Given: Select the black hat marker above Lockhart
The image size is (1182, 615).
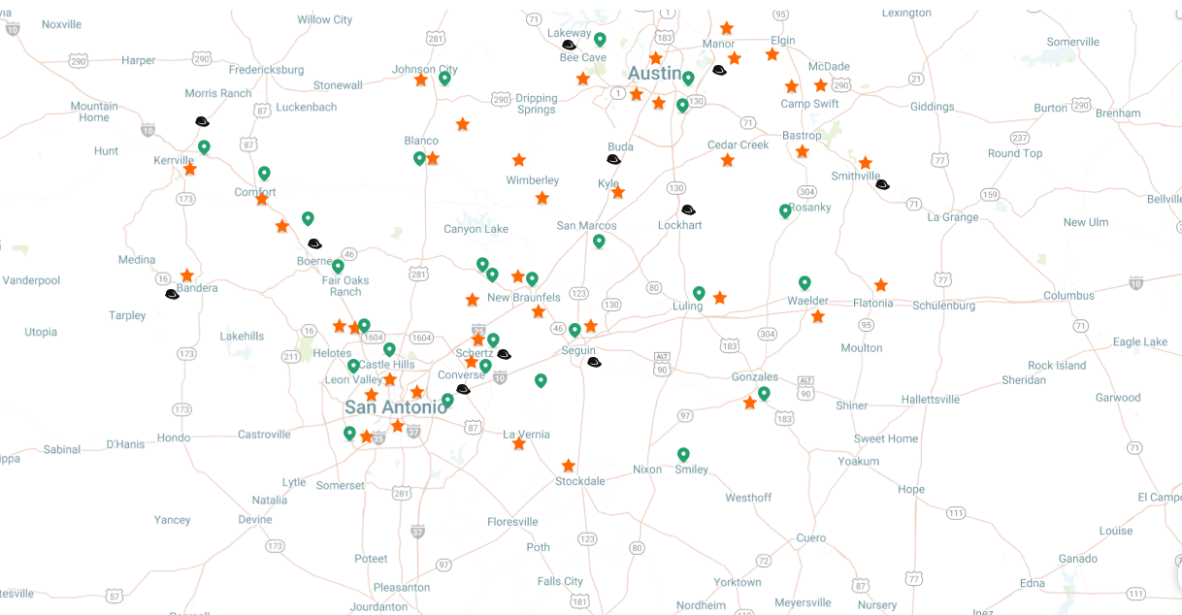Looking at the screenshot, I should pyautogui.click(x=688, y=210).
